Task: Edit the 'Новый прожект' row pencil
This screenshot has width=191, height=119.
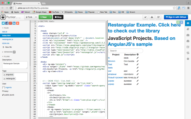Action: tap(138, 77)
